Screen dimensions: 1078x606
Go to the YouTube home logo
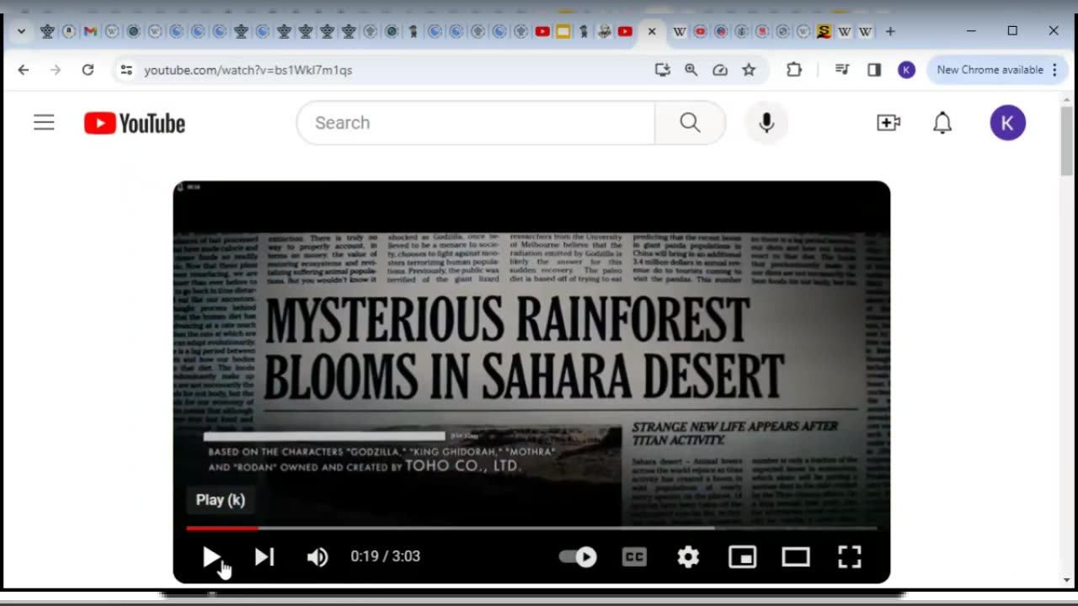pyautogui.click(x=135, y=124)
